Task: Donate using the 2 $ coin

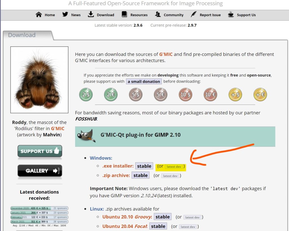Action: [86, 94]
